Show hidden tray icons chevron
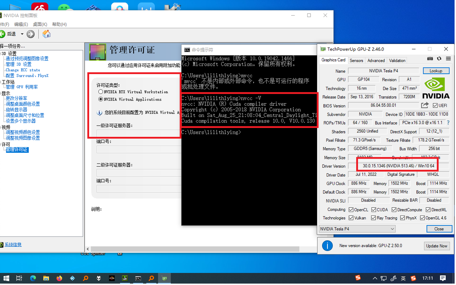The image size is (456, 285). (375, 279)
